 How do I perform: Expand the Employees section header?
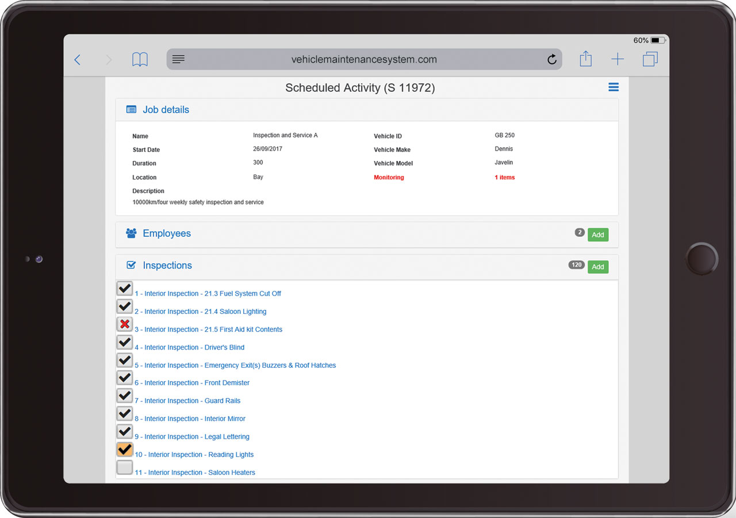[367, 234]
